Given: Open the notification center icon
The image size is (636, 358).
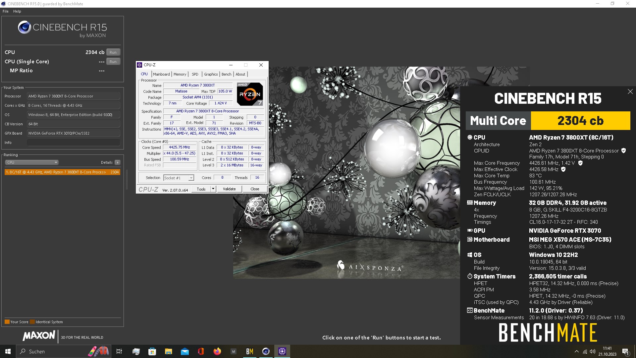Looking at the screenshot, I should pyautogui.click(x=625, y=351).
